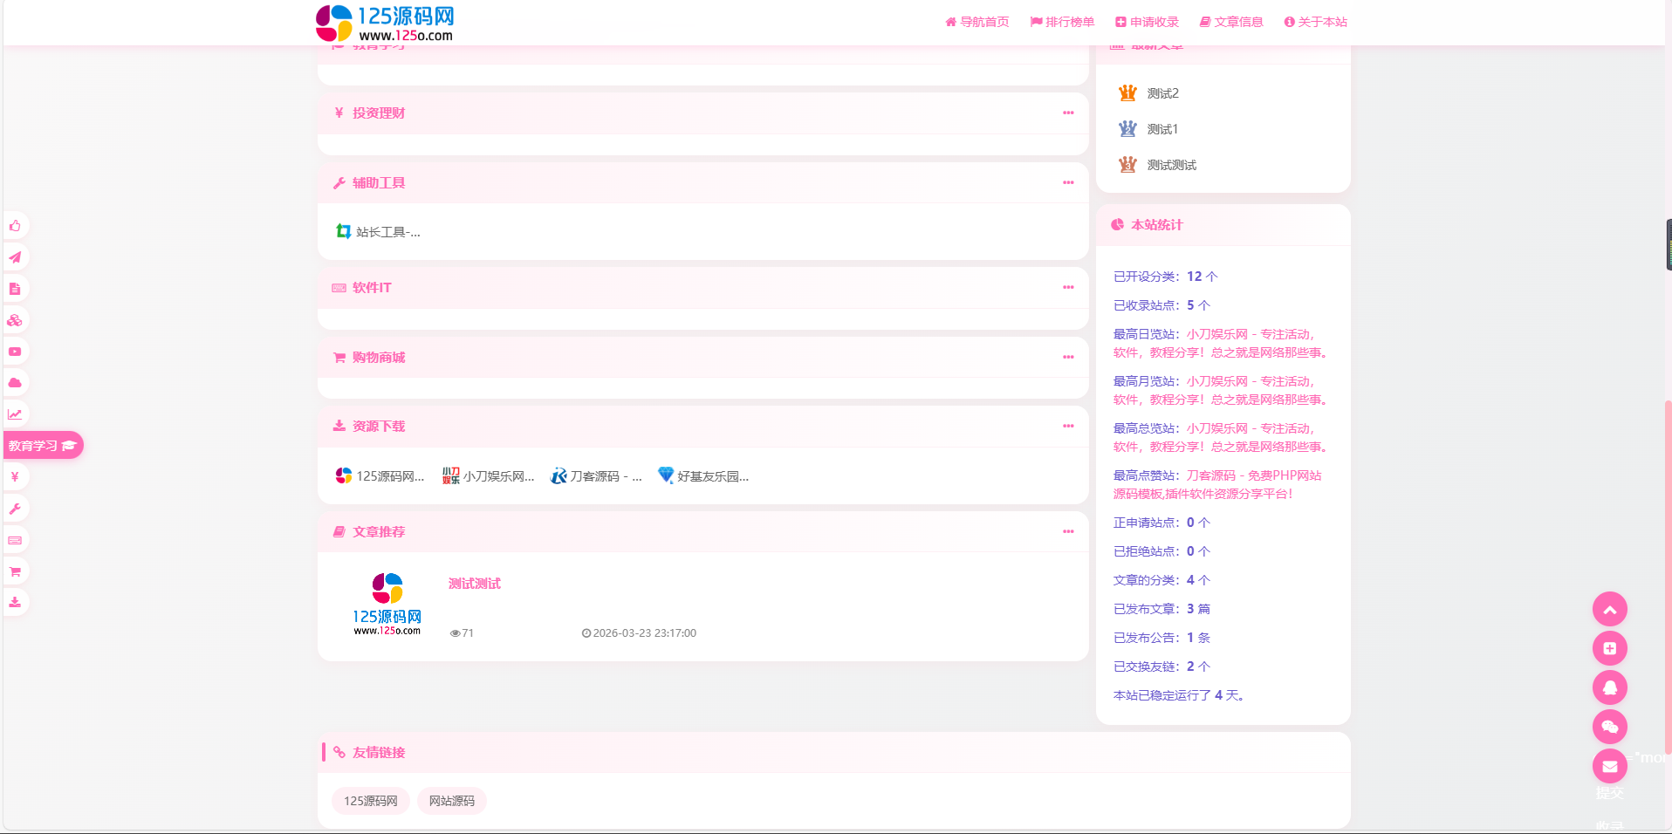Expand more options for 软件IT
1672x834 pixels.
pyautogui.click(x=1068, y=287)
